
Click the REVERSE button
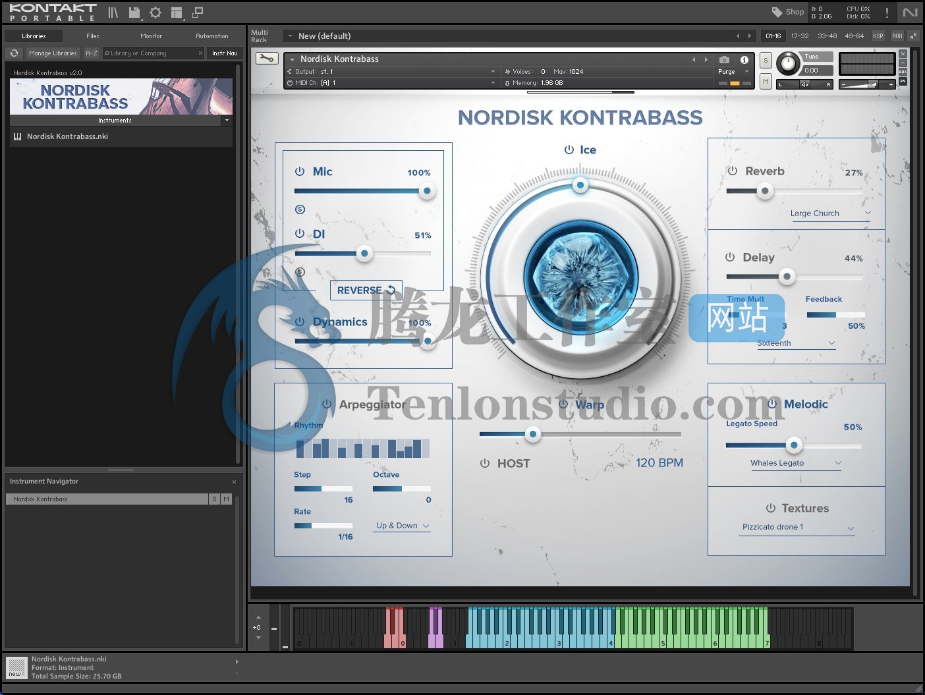366,290
